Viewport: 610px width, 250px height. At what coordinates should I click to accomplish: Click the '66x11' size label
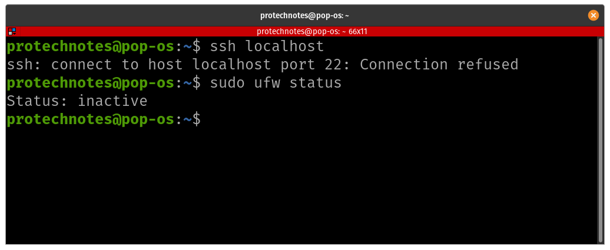coord(358,31)
